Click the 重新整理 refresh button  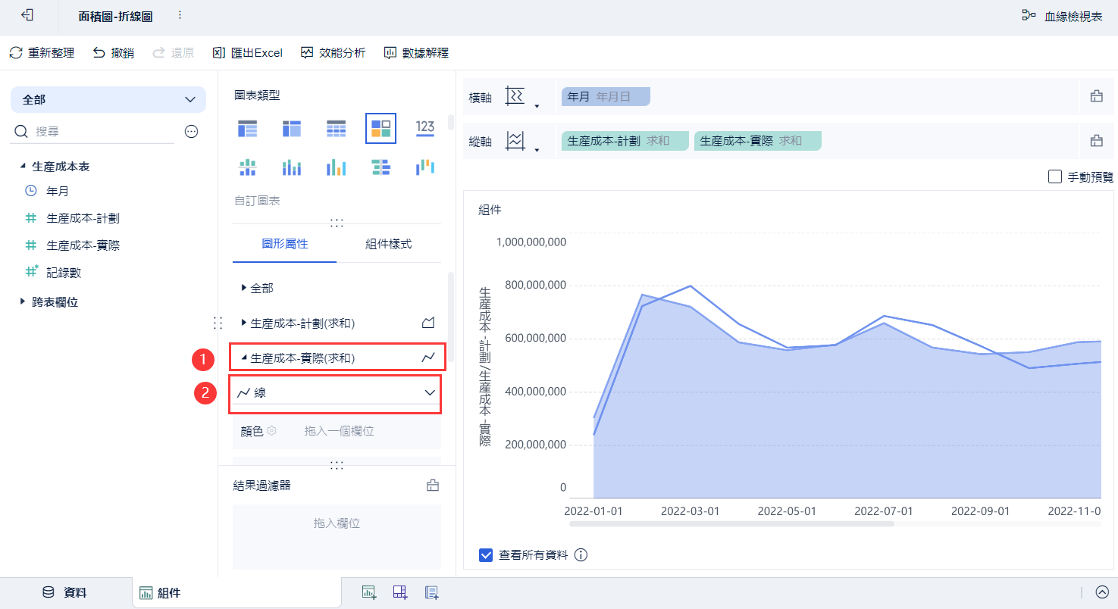(42, 53)
